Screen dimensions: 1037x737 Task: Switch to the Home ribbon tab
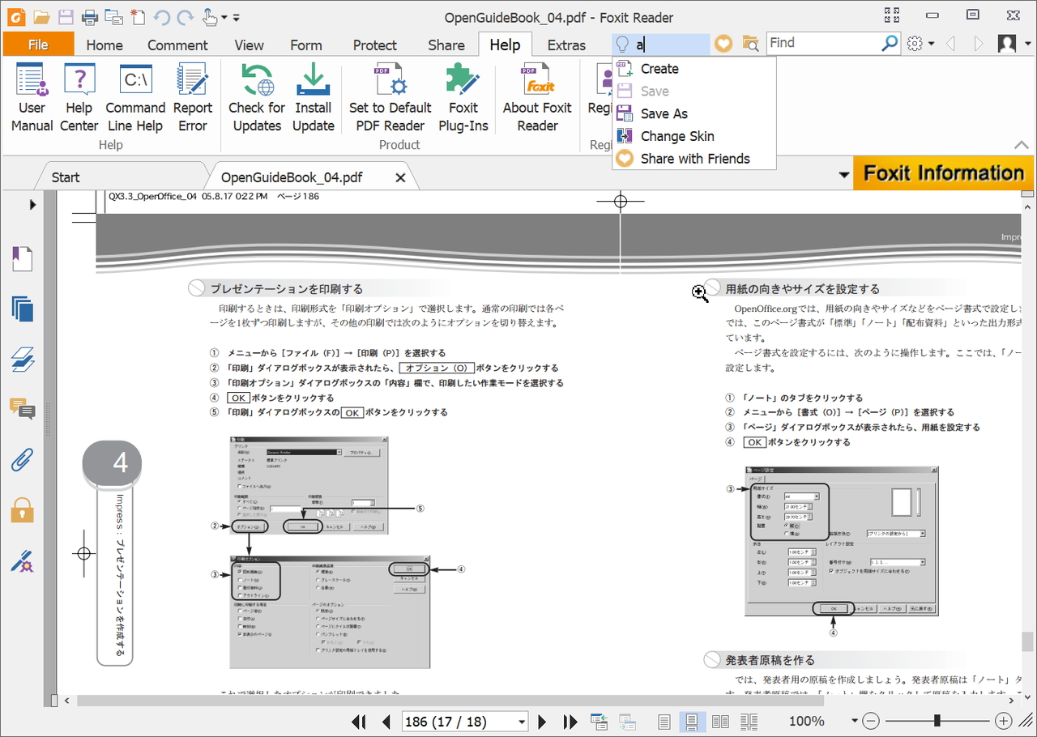tap(105, 45)
